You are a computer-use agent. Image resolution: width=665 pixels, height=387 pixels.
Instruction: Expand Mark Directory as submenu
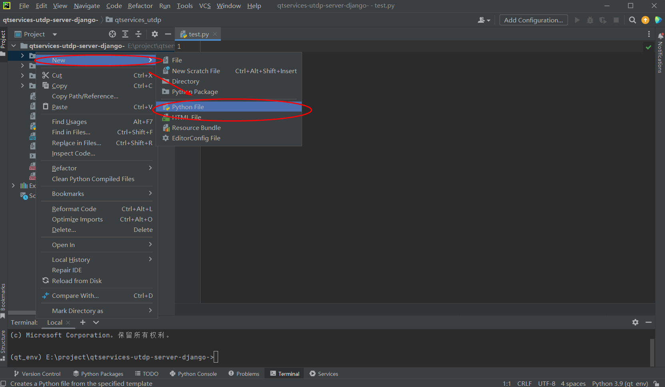point(97,311)
